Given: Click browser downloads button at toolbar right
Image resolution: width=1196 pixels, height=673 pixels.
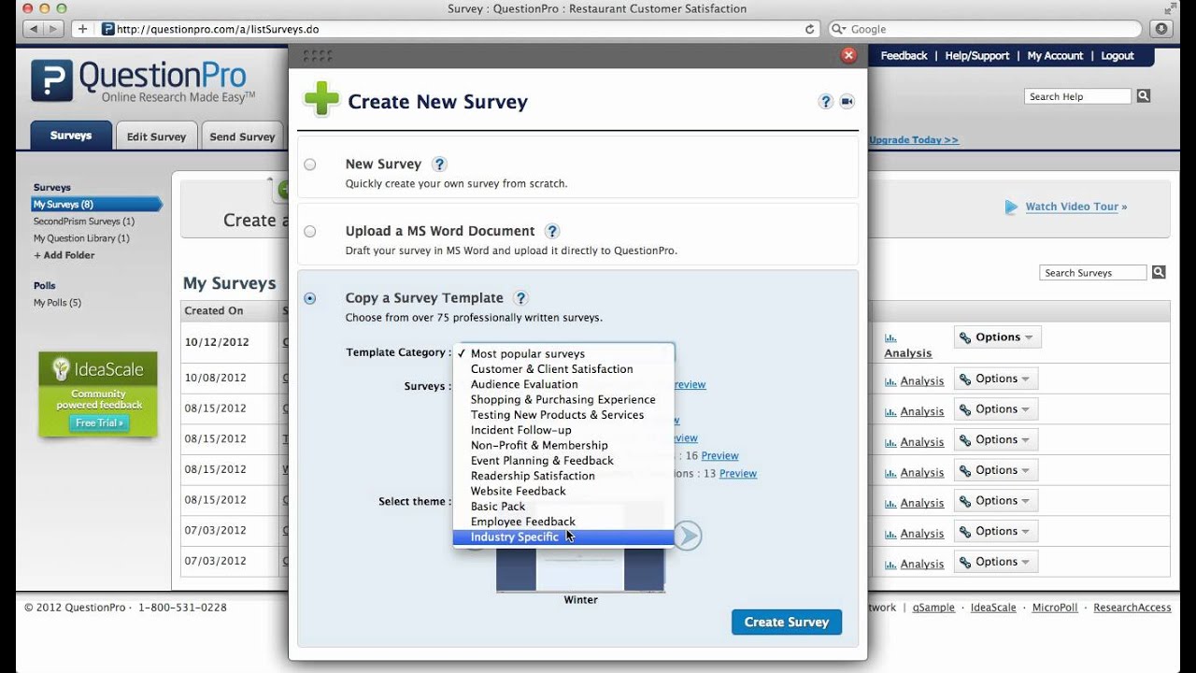Looking at the screenshot, I should 1161,29.
